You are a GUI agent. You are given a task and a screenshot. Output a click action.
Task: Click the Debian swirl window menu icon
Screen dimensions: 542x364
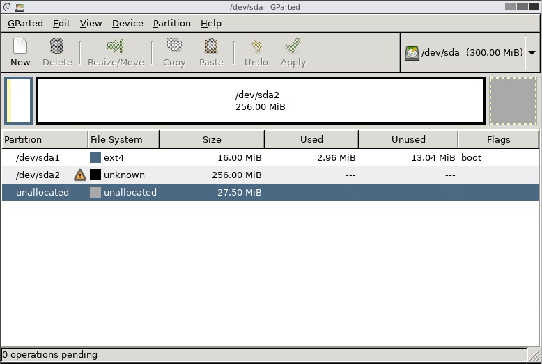7,7
